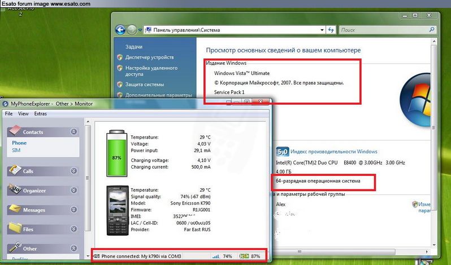Click the MyPhoneExplorer title bar icon
Image resolution: width=451 pixels, height=265 pixels.
(5, 104)
